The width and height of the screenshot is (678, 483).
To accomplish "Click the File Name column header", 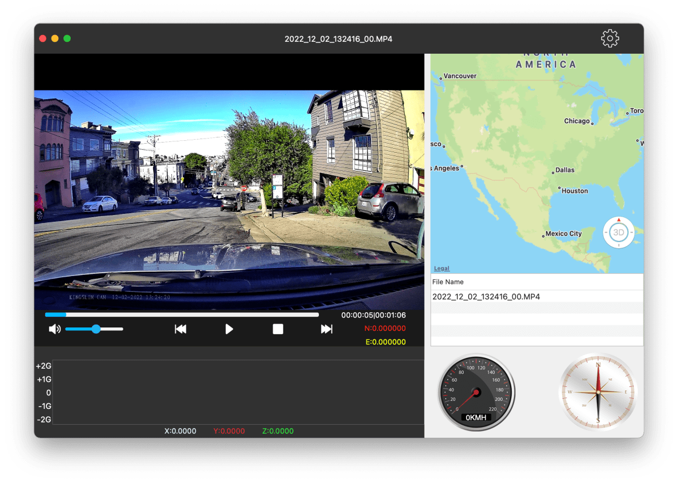I will (448, 282).
